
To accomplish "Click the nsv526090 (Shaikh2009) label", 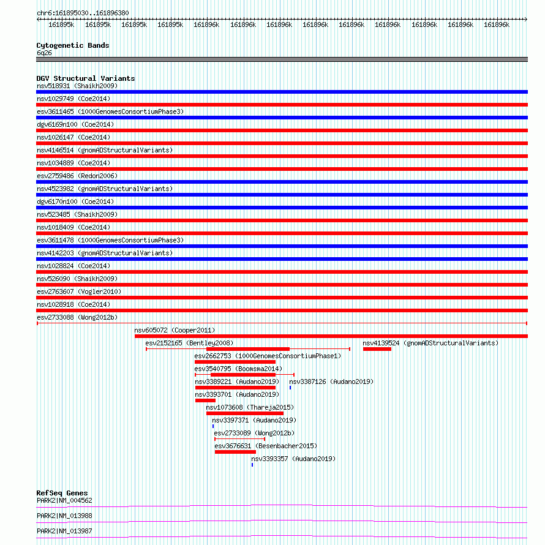I will 77,279.
